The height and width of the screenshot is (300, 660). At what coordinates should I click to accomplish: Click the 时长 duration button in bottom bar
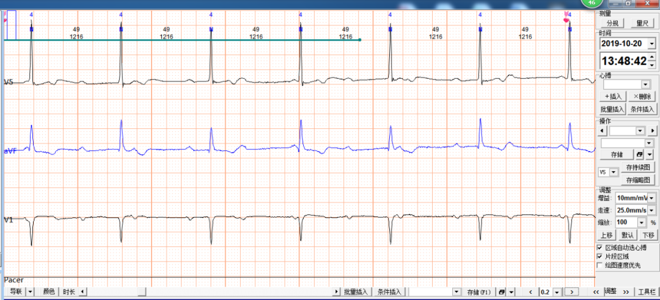69,291
